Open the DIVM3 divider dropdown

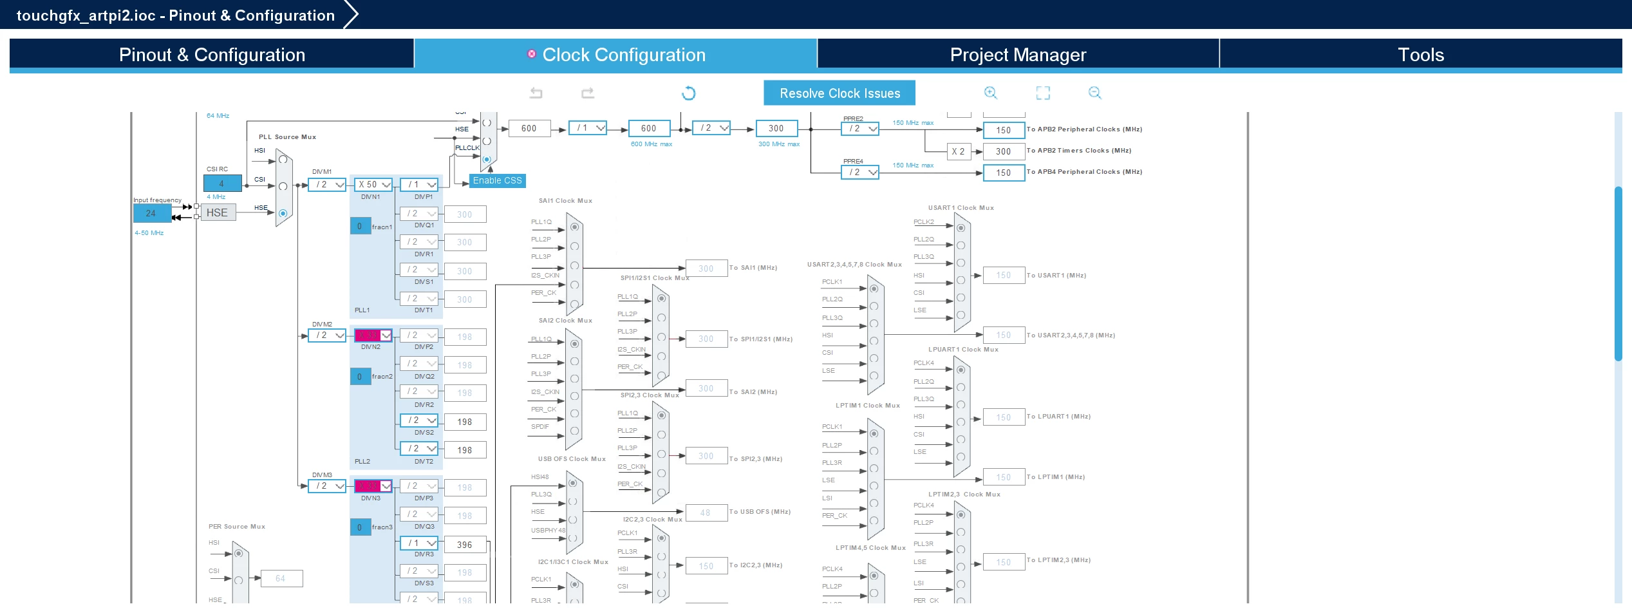(x=327, y=486)
